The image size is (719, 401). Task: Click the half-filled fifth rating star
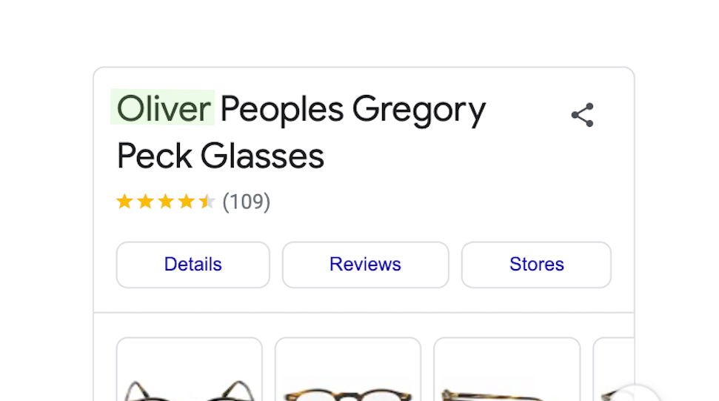[207, 202]
